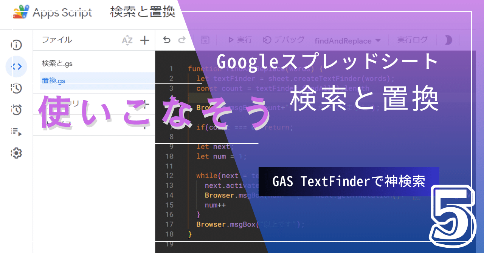
Task: Open the Executions list icon in sidebar
Action: click(16, 132)
